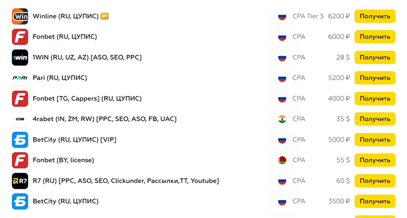Click the 4rabet logo icon

(x=20, y=119)
